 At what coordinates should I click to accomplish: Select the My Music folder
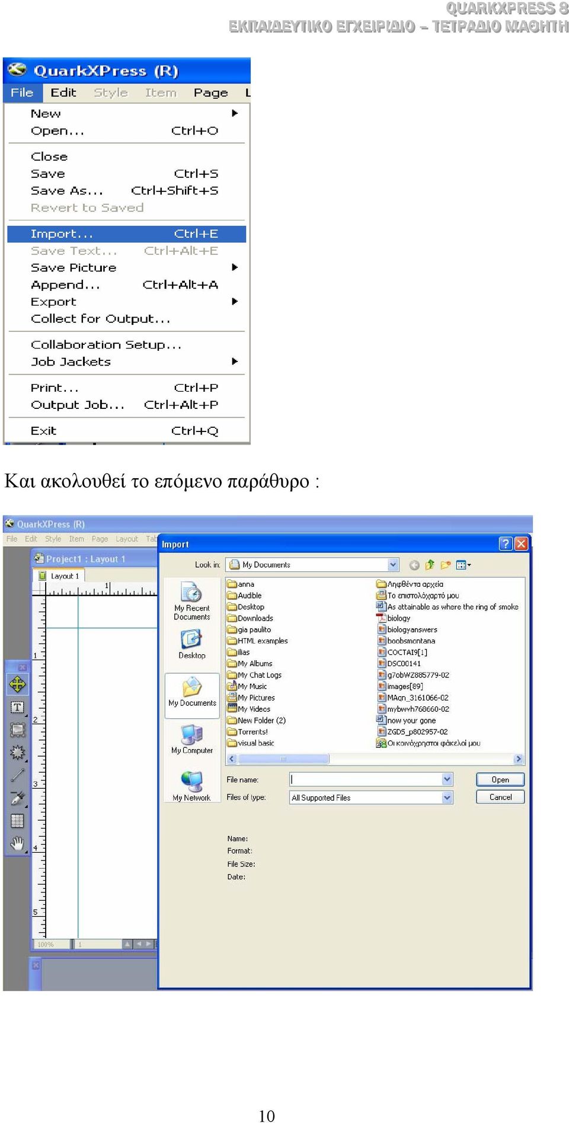(247, 687)
